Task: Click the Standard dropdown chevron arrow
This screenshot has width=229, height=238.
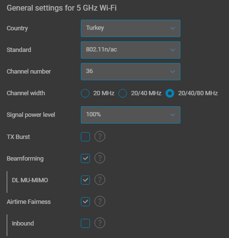Action: pyautogui.click(x=173, y=50)
